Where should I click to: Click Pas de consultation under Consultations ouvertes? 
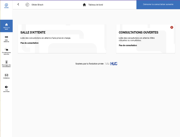(128, 45)
